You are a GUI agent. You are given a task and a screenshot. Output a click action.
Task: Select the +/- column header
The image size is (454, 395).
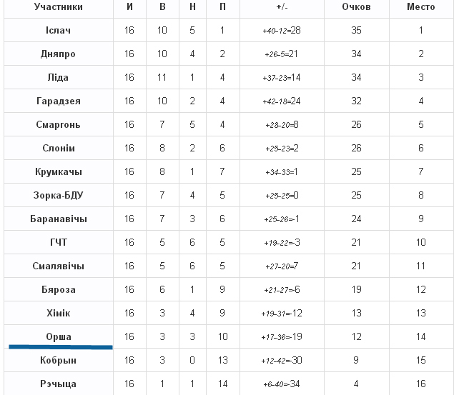point(281,7)
